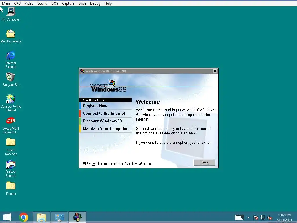Screen dimensions: 297x223
Task: Click Register Now in the contents
Action: pos(106,106)
